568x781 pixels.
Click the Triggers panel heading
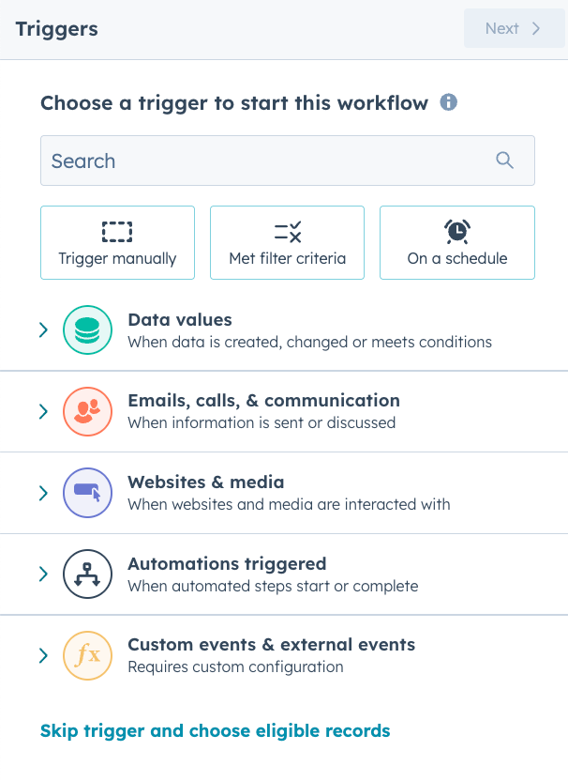point(56,29)
